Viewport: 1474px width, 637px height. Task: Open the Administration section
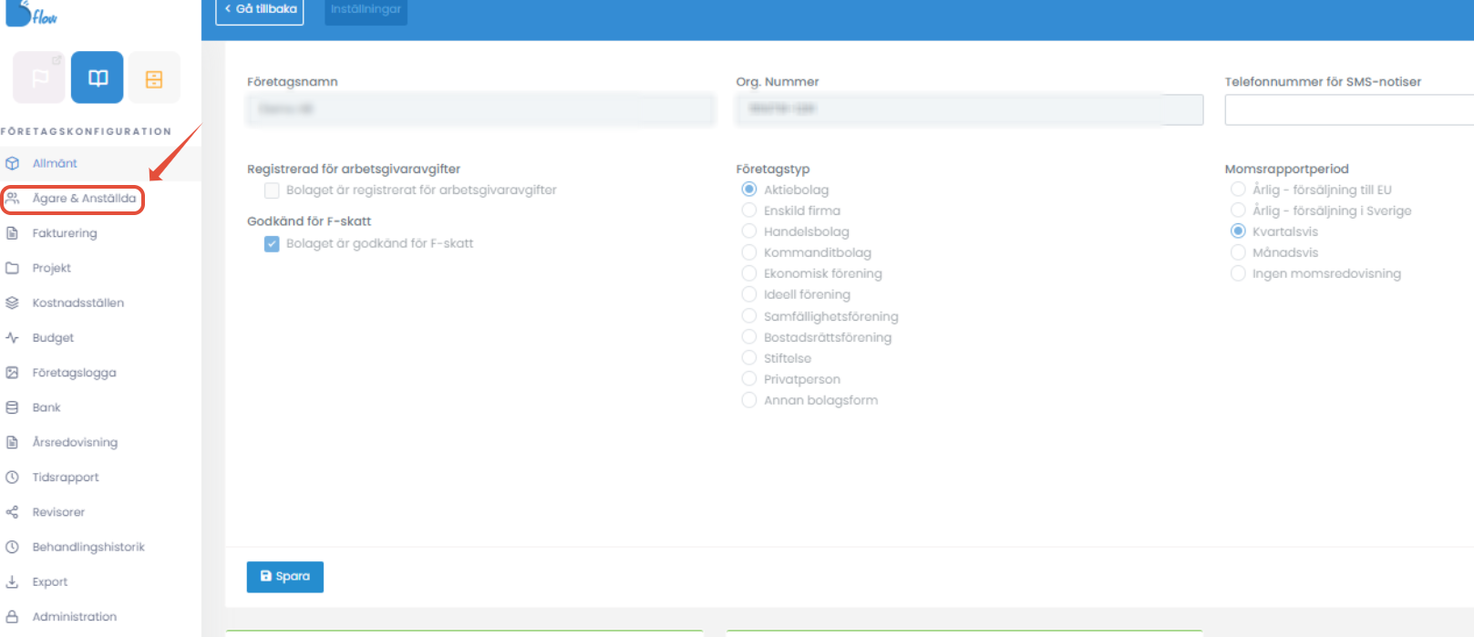(x=75, y=616)
